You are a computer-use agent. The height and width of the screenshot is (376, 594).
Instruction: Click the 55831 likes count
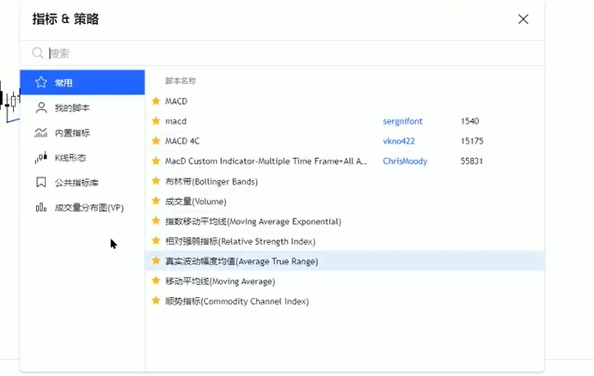pos(472,161)
